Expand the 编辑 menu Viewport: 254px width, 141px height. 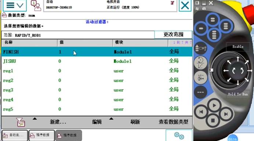coord(97,122)
